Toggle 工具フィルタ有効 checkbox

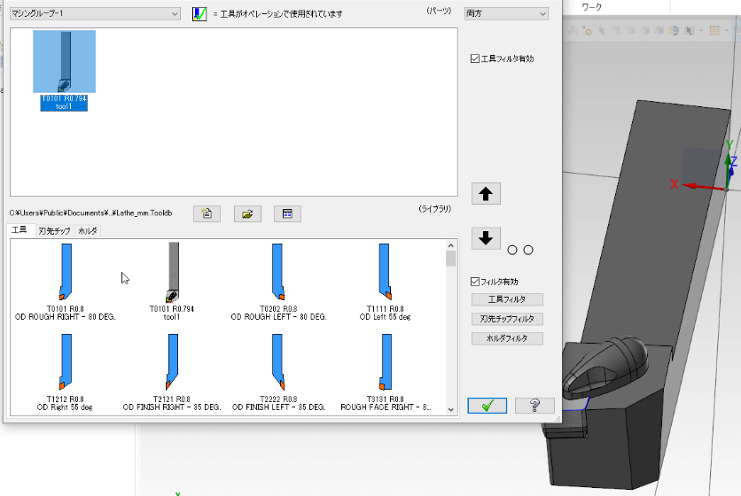[x=475, y=59]
